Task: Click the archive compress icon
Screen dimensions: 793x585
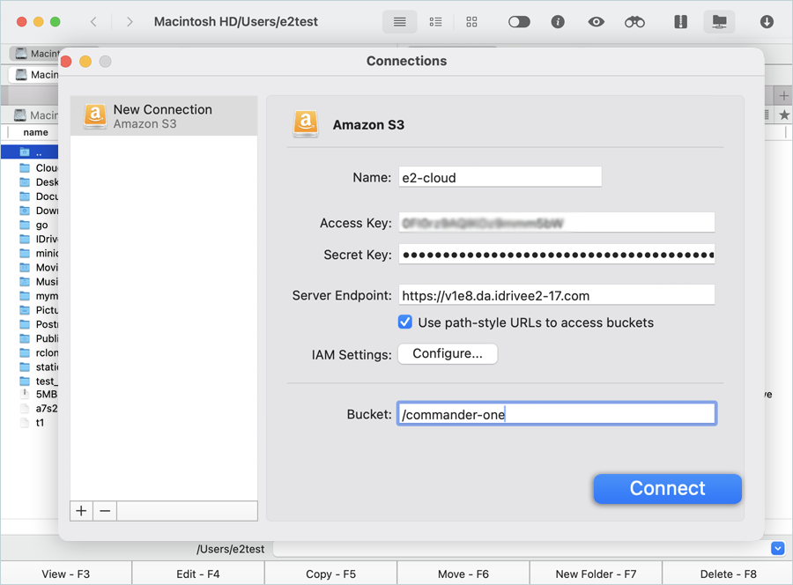Action: pyautogui.click(x=681, y=22)
